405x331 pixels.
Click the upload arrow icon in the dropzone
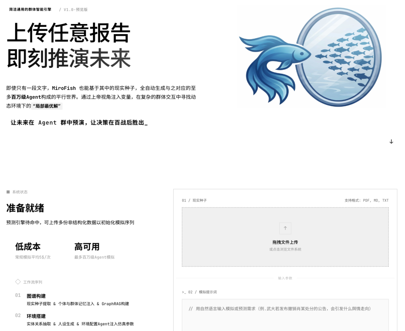tap(285, 228)
